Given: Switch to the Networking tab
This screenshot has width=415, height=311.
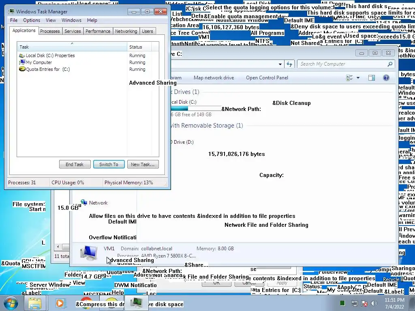Looking at the screenshot, I should (126, 31).
